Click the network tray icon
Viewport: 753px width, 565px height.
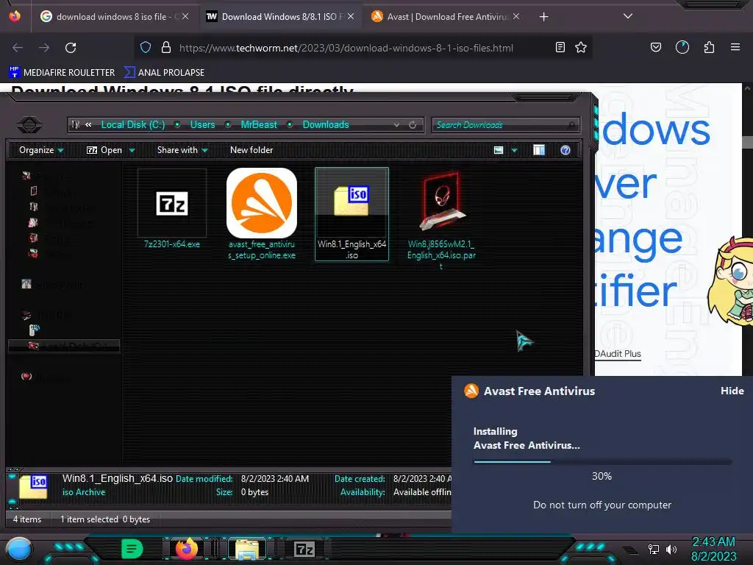coord(653,549)
